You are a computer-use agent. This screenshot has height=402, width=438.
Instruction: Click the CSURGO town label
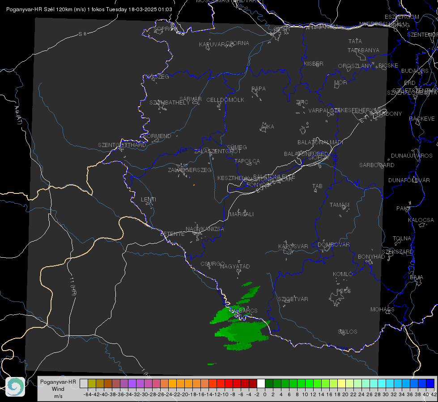point(213,264)
